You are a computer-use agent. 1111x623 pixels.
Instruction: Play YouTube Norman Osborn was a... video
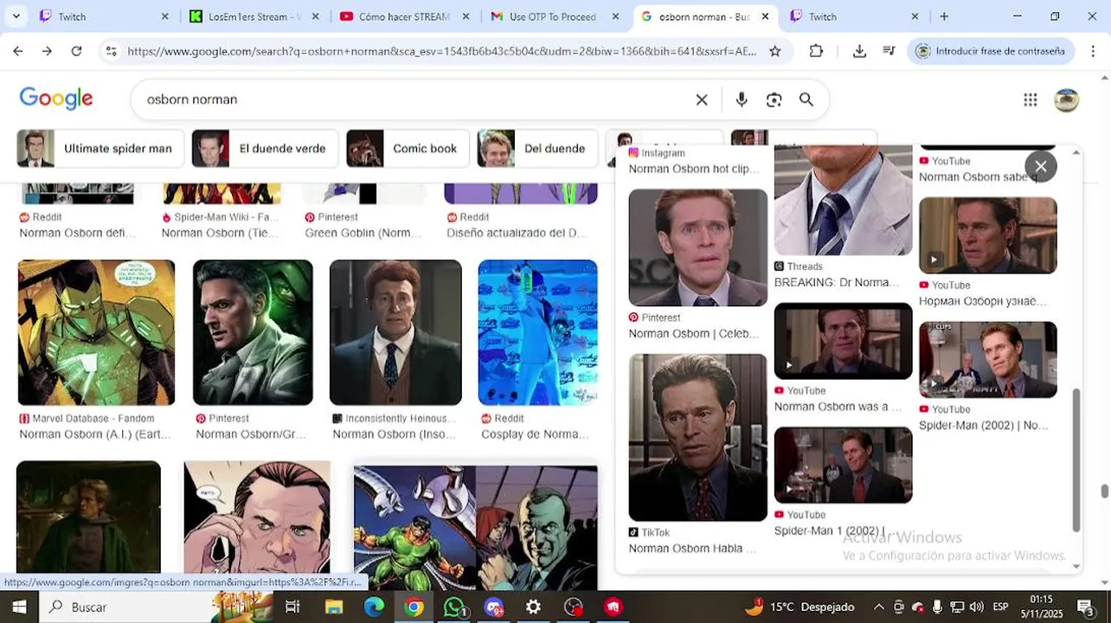tap(843, 341)
